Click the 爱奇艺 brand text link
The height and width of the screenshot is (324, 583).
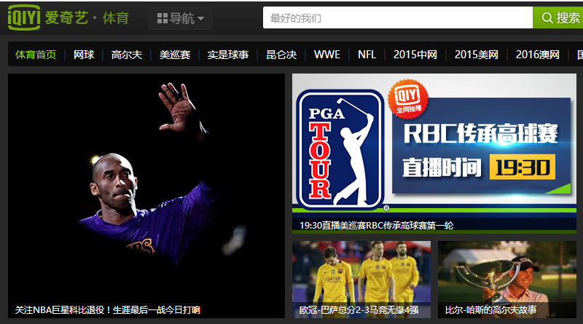point(66,17)
